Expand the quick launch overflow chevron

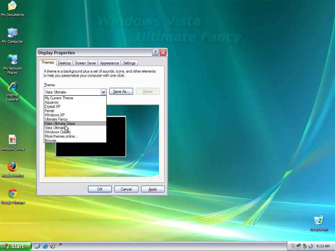point(60,244)
